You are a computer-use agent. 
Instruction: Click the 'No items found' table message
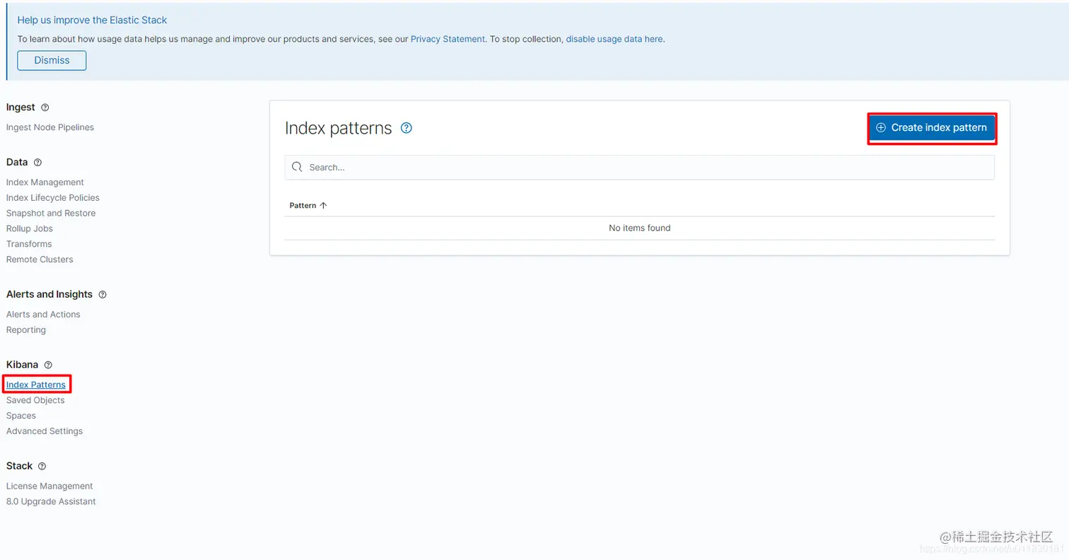click(x=639, y=228)
